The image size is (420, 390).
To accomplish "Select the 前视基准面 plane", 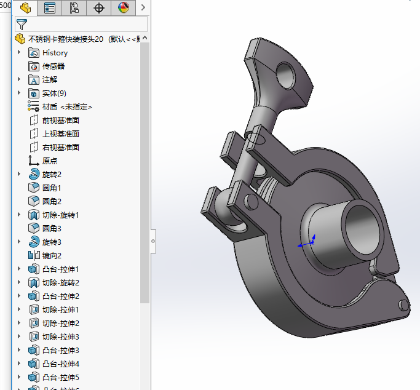I will pos(60,121).
